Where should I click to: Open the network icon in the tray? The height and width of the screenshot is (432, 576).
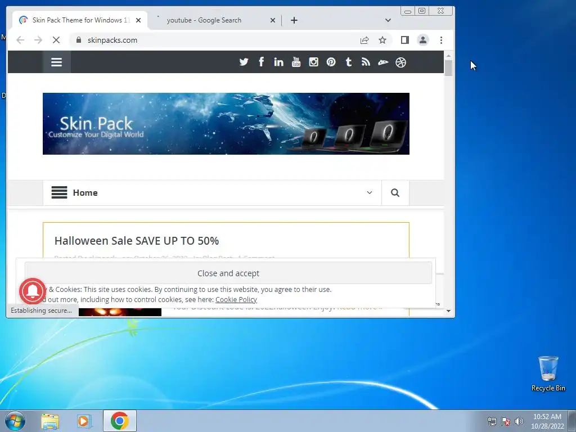tap(492, 421)
